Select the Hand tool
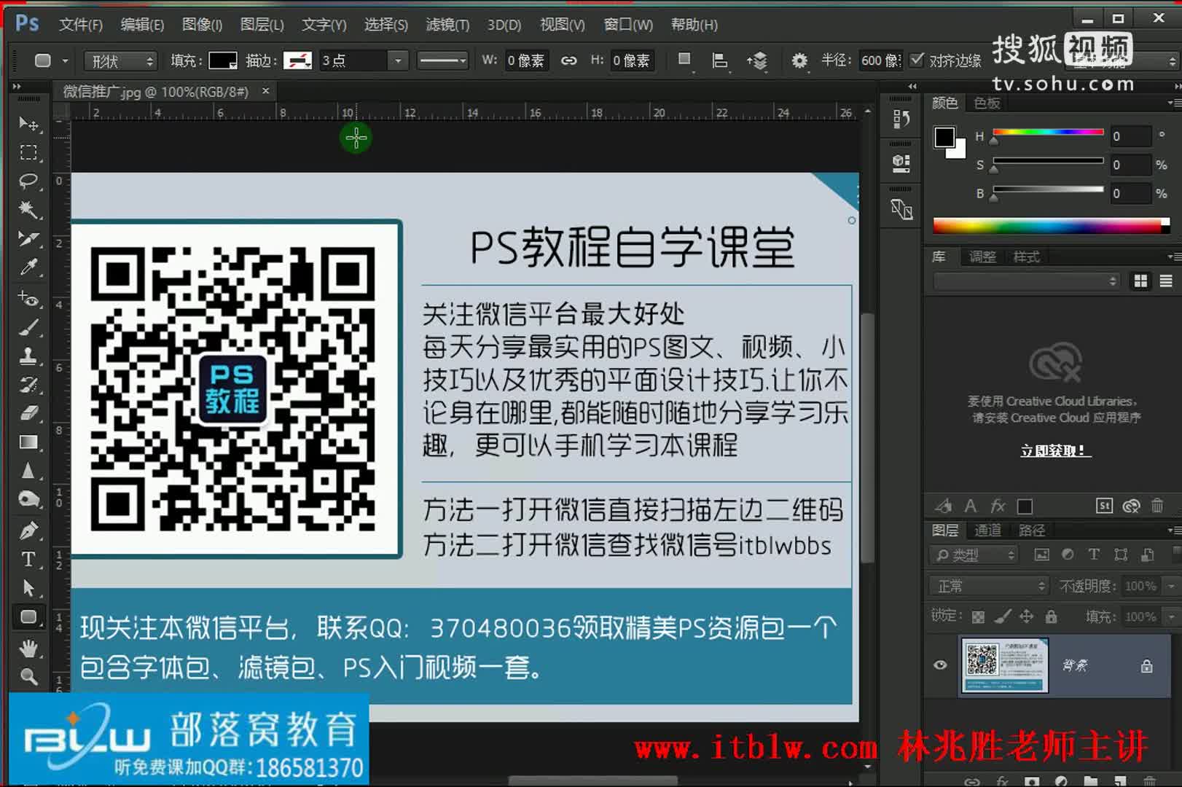Screen dimensions: 1182x787 pos(29,648)
